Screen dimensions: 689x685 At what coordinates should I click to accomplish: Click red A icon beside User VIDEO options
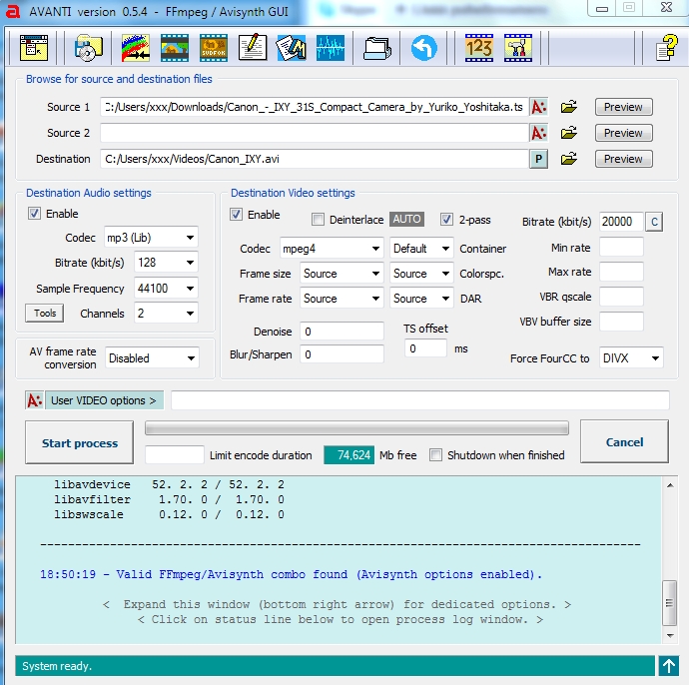(34, 400)
